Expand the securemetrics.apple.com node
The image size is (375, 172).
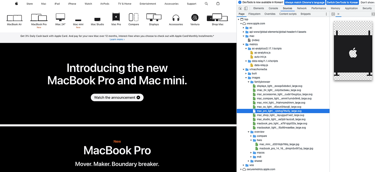(241, 169)
